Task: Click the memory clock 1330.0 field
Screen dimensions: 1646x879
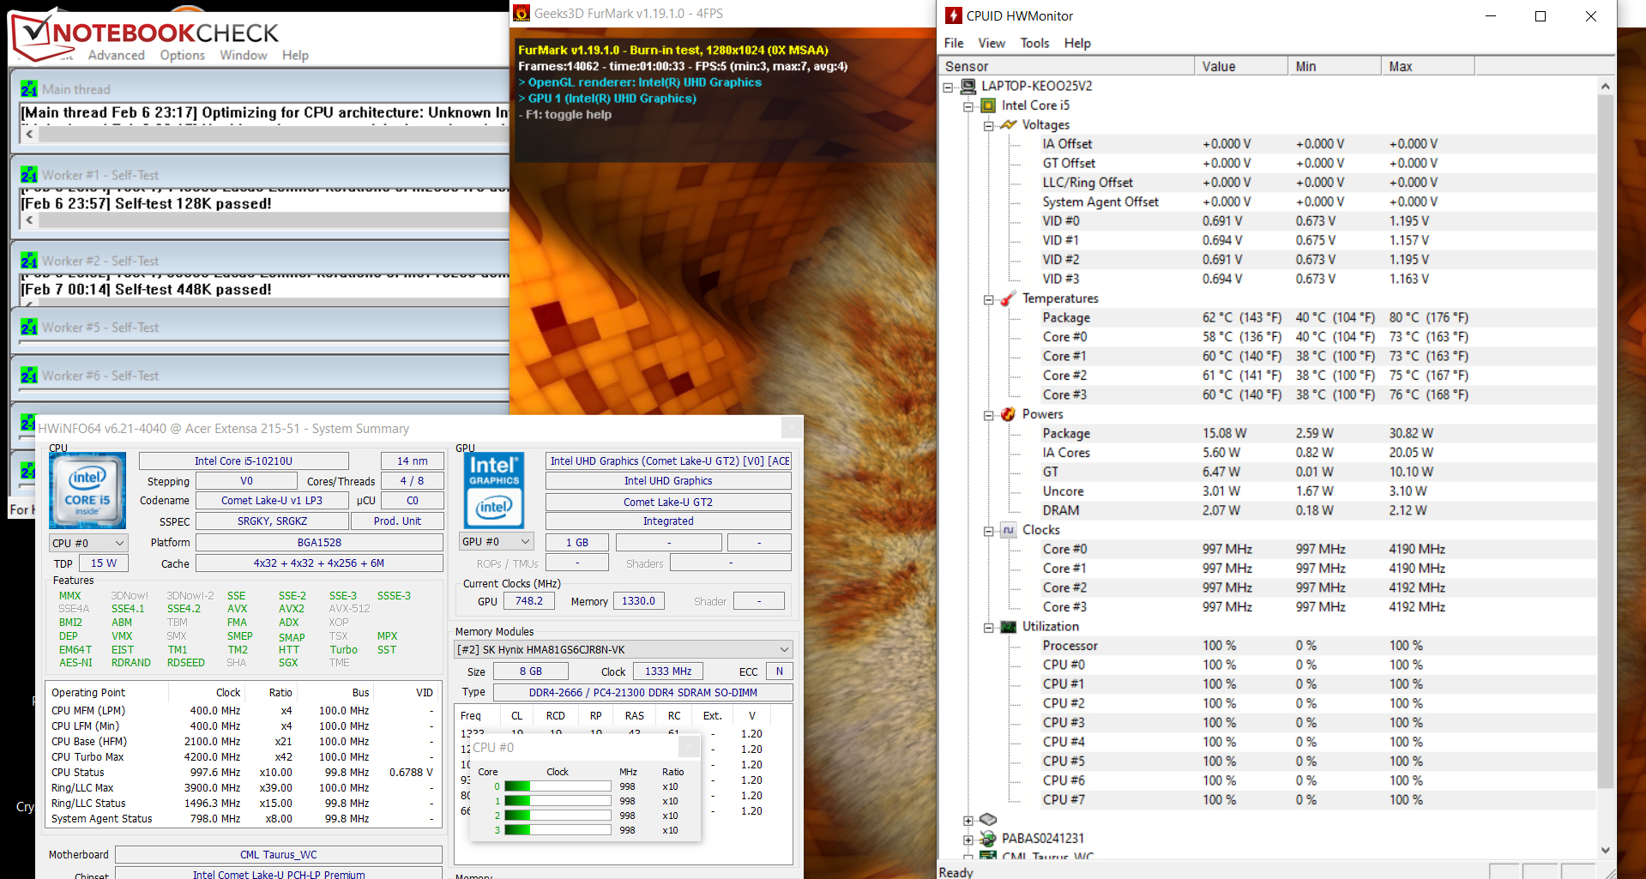Action: coord(638,601)
